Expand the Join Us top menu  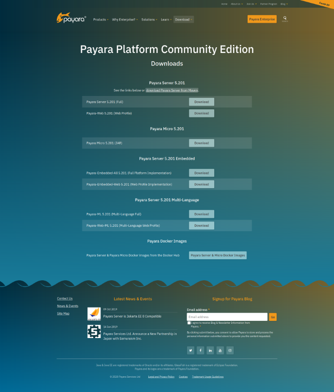[251, 4]
